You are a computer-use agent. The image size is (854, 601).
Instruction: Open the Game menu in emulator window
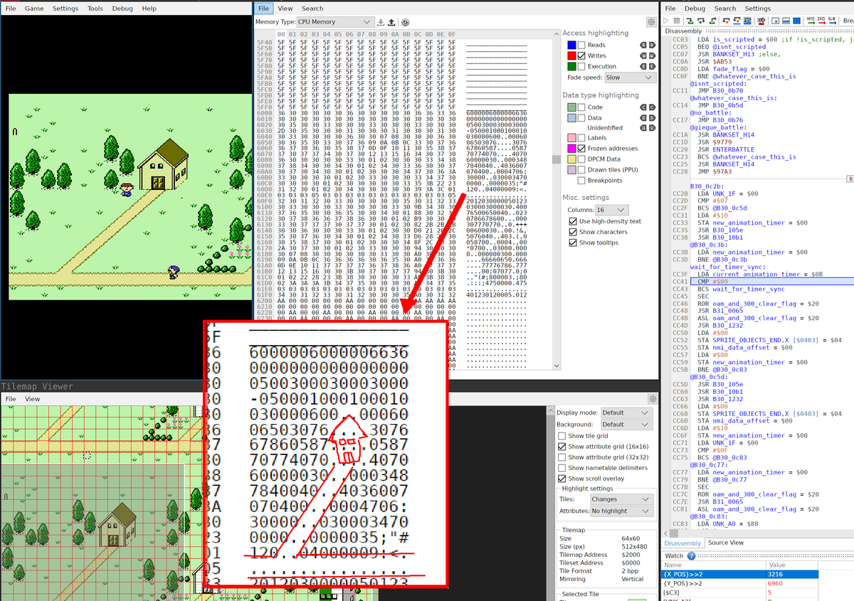point(34,9)
